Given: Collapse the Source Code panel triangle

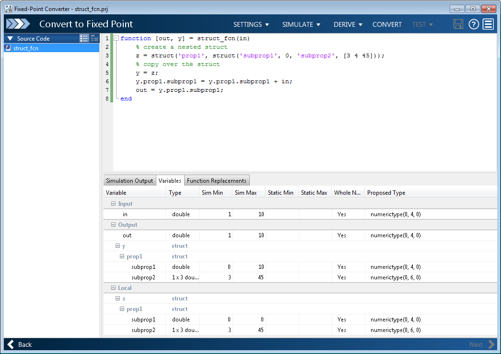Looking at the screenshot, I should 10,38.
